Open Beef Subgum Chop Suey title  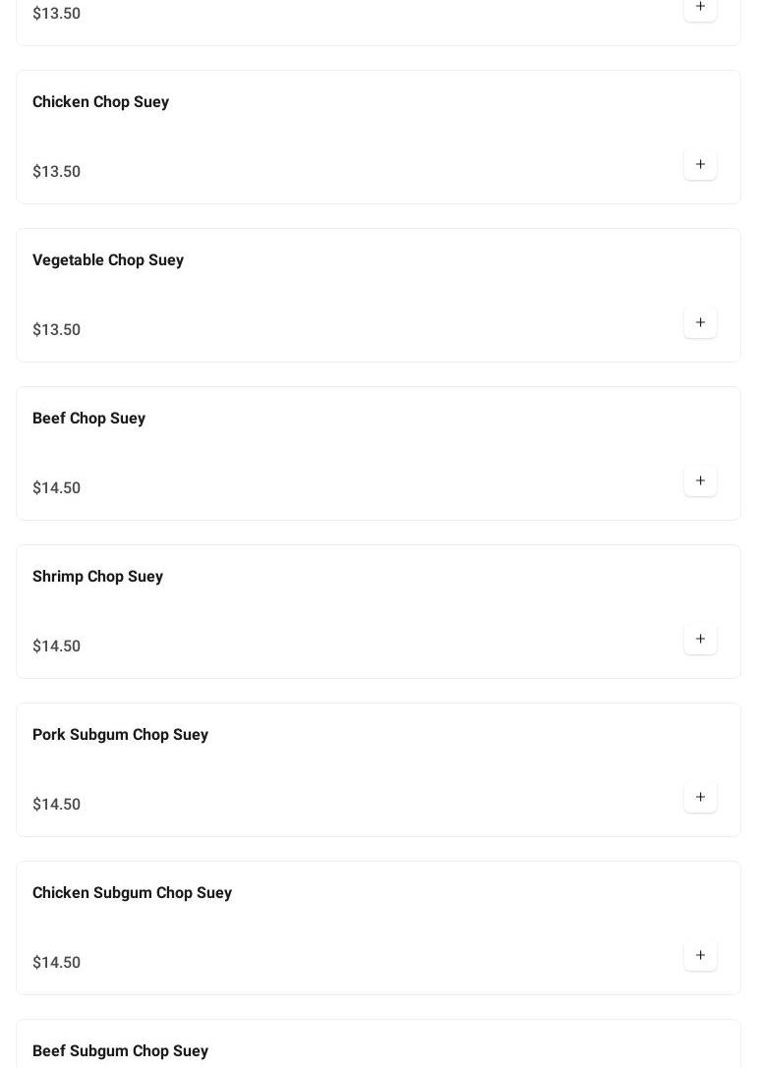(120, 1050)
